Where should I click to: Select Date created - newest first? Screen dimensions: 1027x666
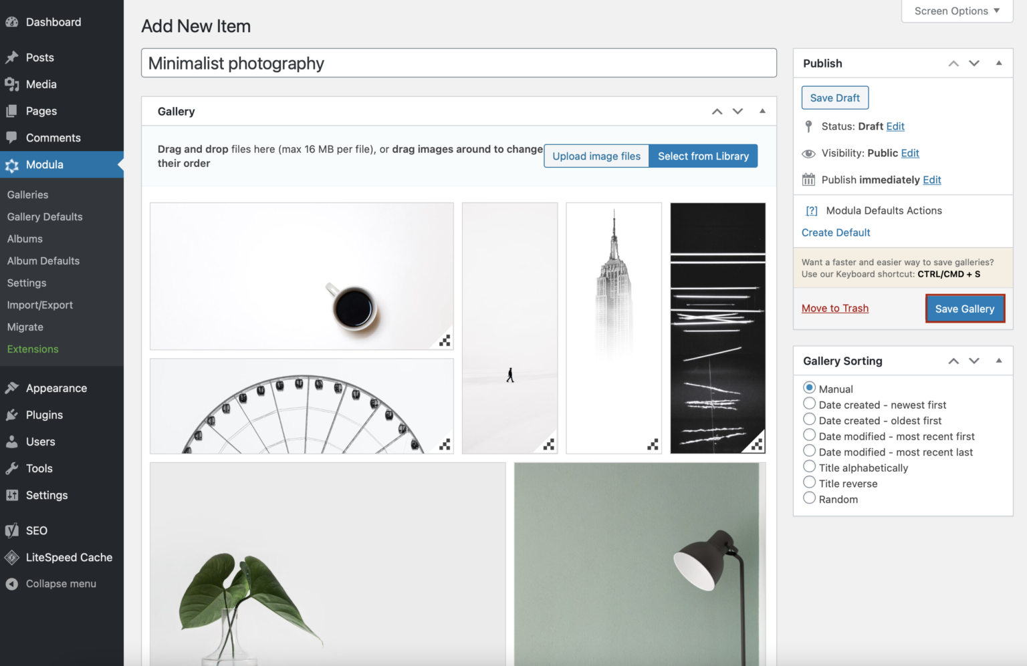coord(809,404)
